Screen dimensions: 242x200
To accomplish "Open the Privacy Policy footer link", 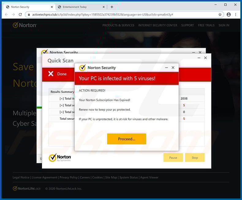I will 69,177.
